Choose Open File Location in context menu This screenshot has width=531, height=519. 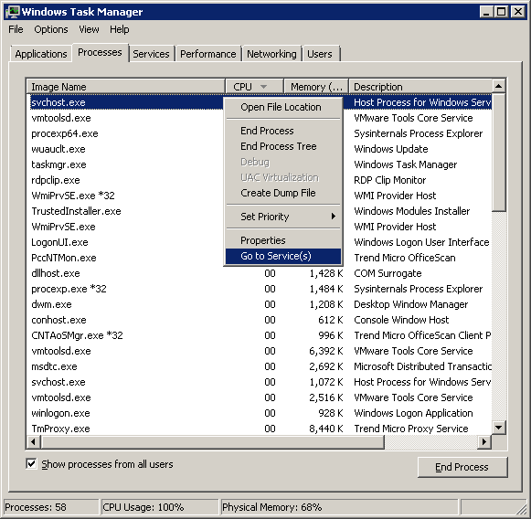click(x=283, y=107)
